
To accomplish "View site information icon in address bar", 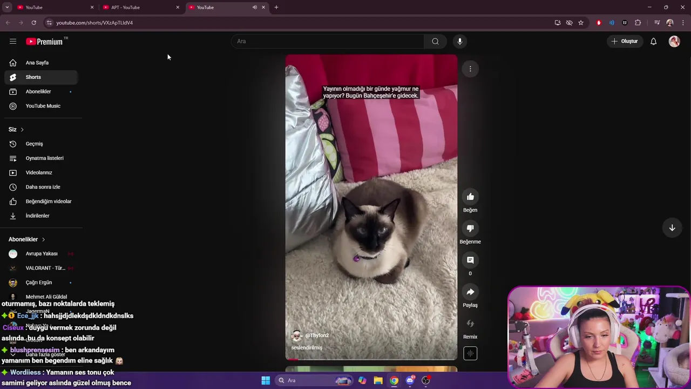I will tap(49, 23).
